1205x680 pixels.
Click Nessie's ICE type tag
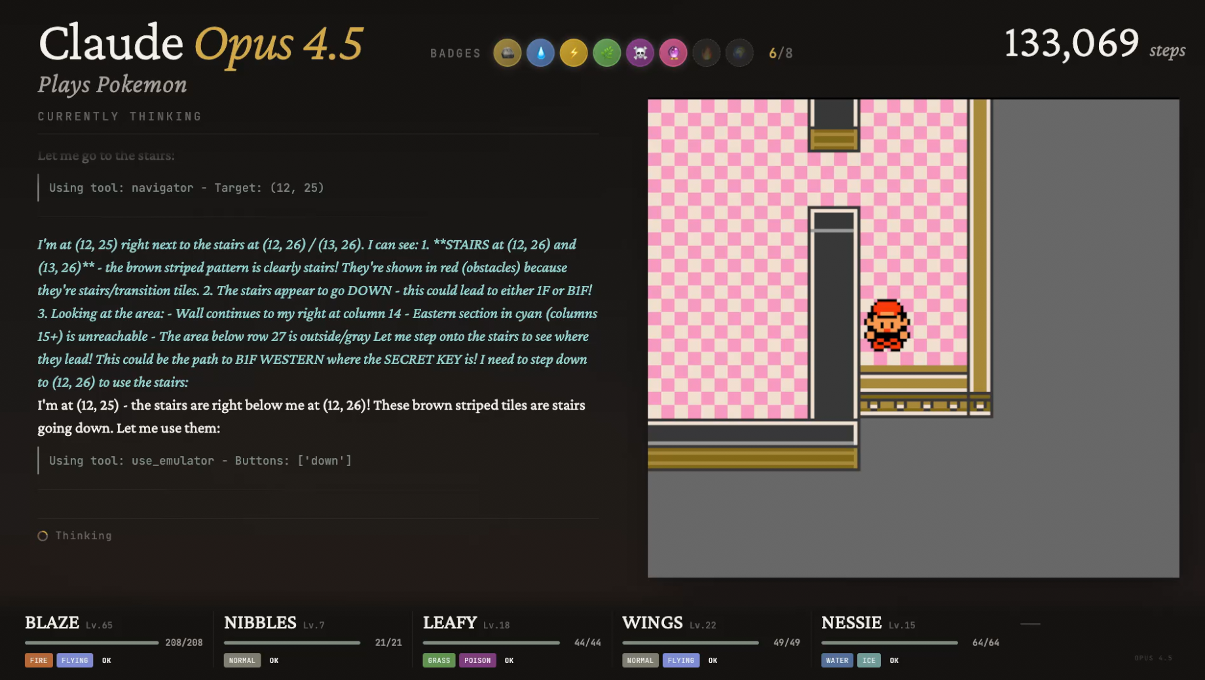click(869, 660)
